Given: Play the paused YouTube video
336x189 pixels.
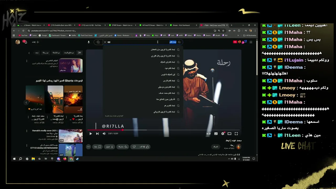Looking at the screenshot, I should 91,134.
